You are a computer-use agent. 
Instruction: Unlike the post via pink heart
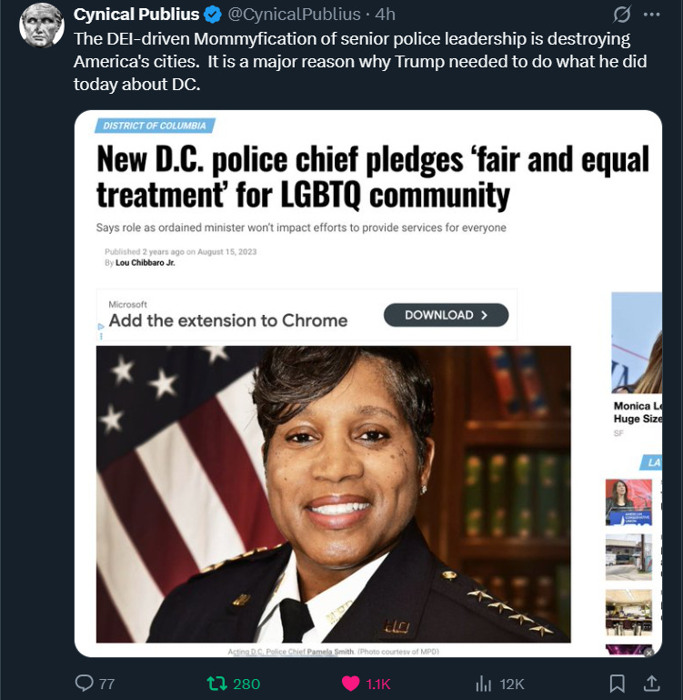(x=350, y=684)
